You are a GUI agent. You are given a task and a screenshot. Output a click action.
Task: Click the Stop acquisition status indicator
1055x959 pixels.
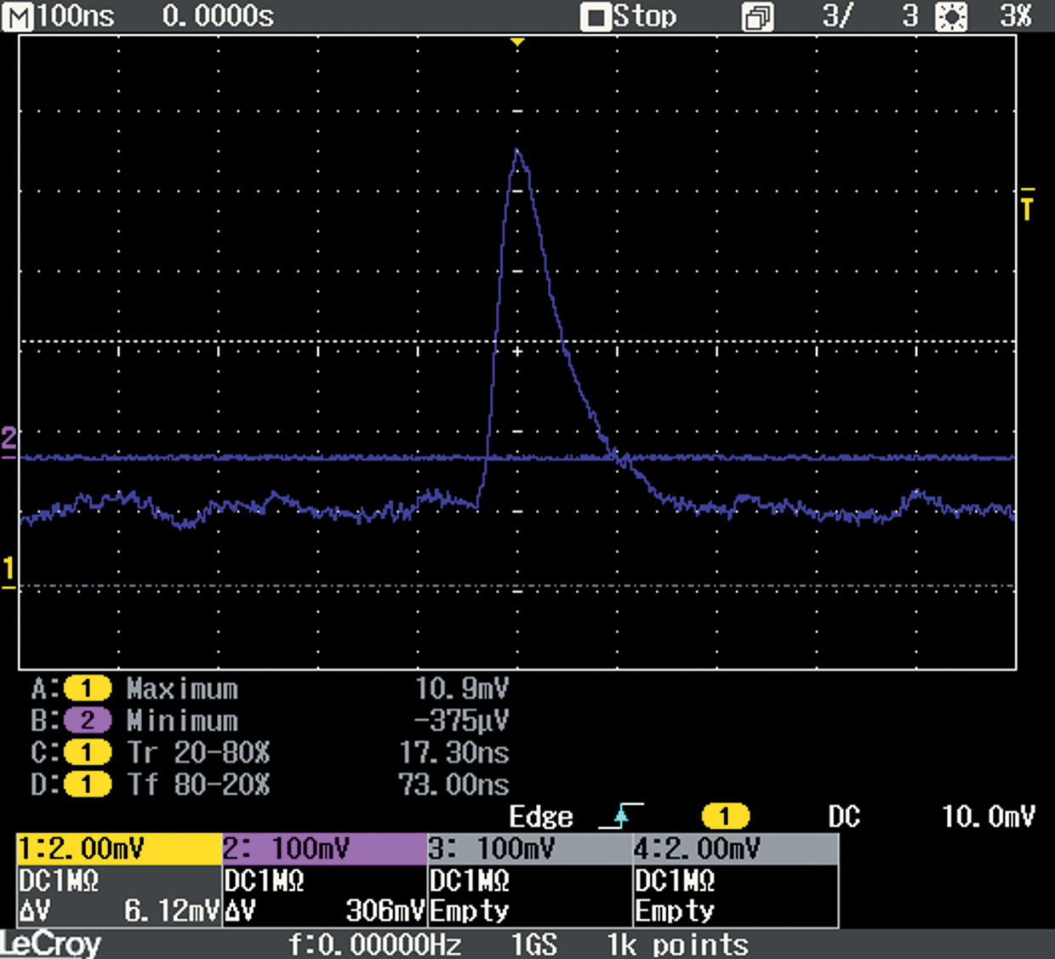coord(630,16)
